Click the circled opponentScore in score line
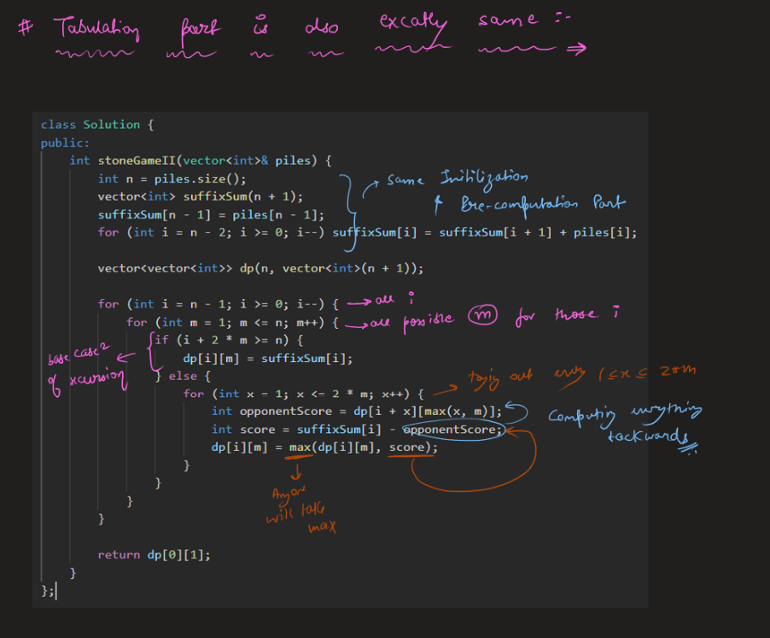The image size is (770, 638). click(451, 430)
